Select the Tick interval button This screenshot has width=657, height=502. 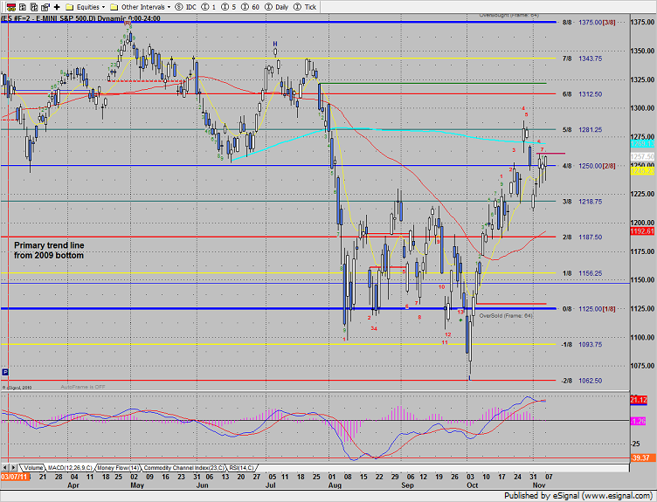[x=305, y=7]
